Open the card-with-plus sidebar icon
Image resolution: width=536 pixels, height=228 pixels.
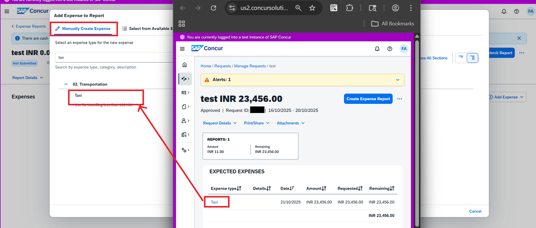pyautogui.click(x=185, y=93)
